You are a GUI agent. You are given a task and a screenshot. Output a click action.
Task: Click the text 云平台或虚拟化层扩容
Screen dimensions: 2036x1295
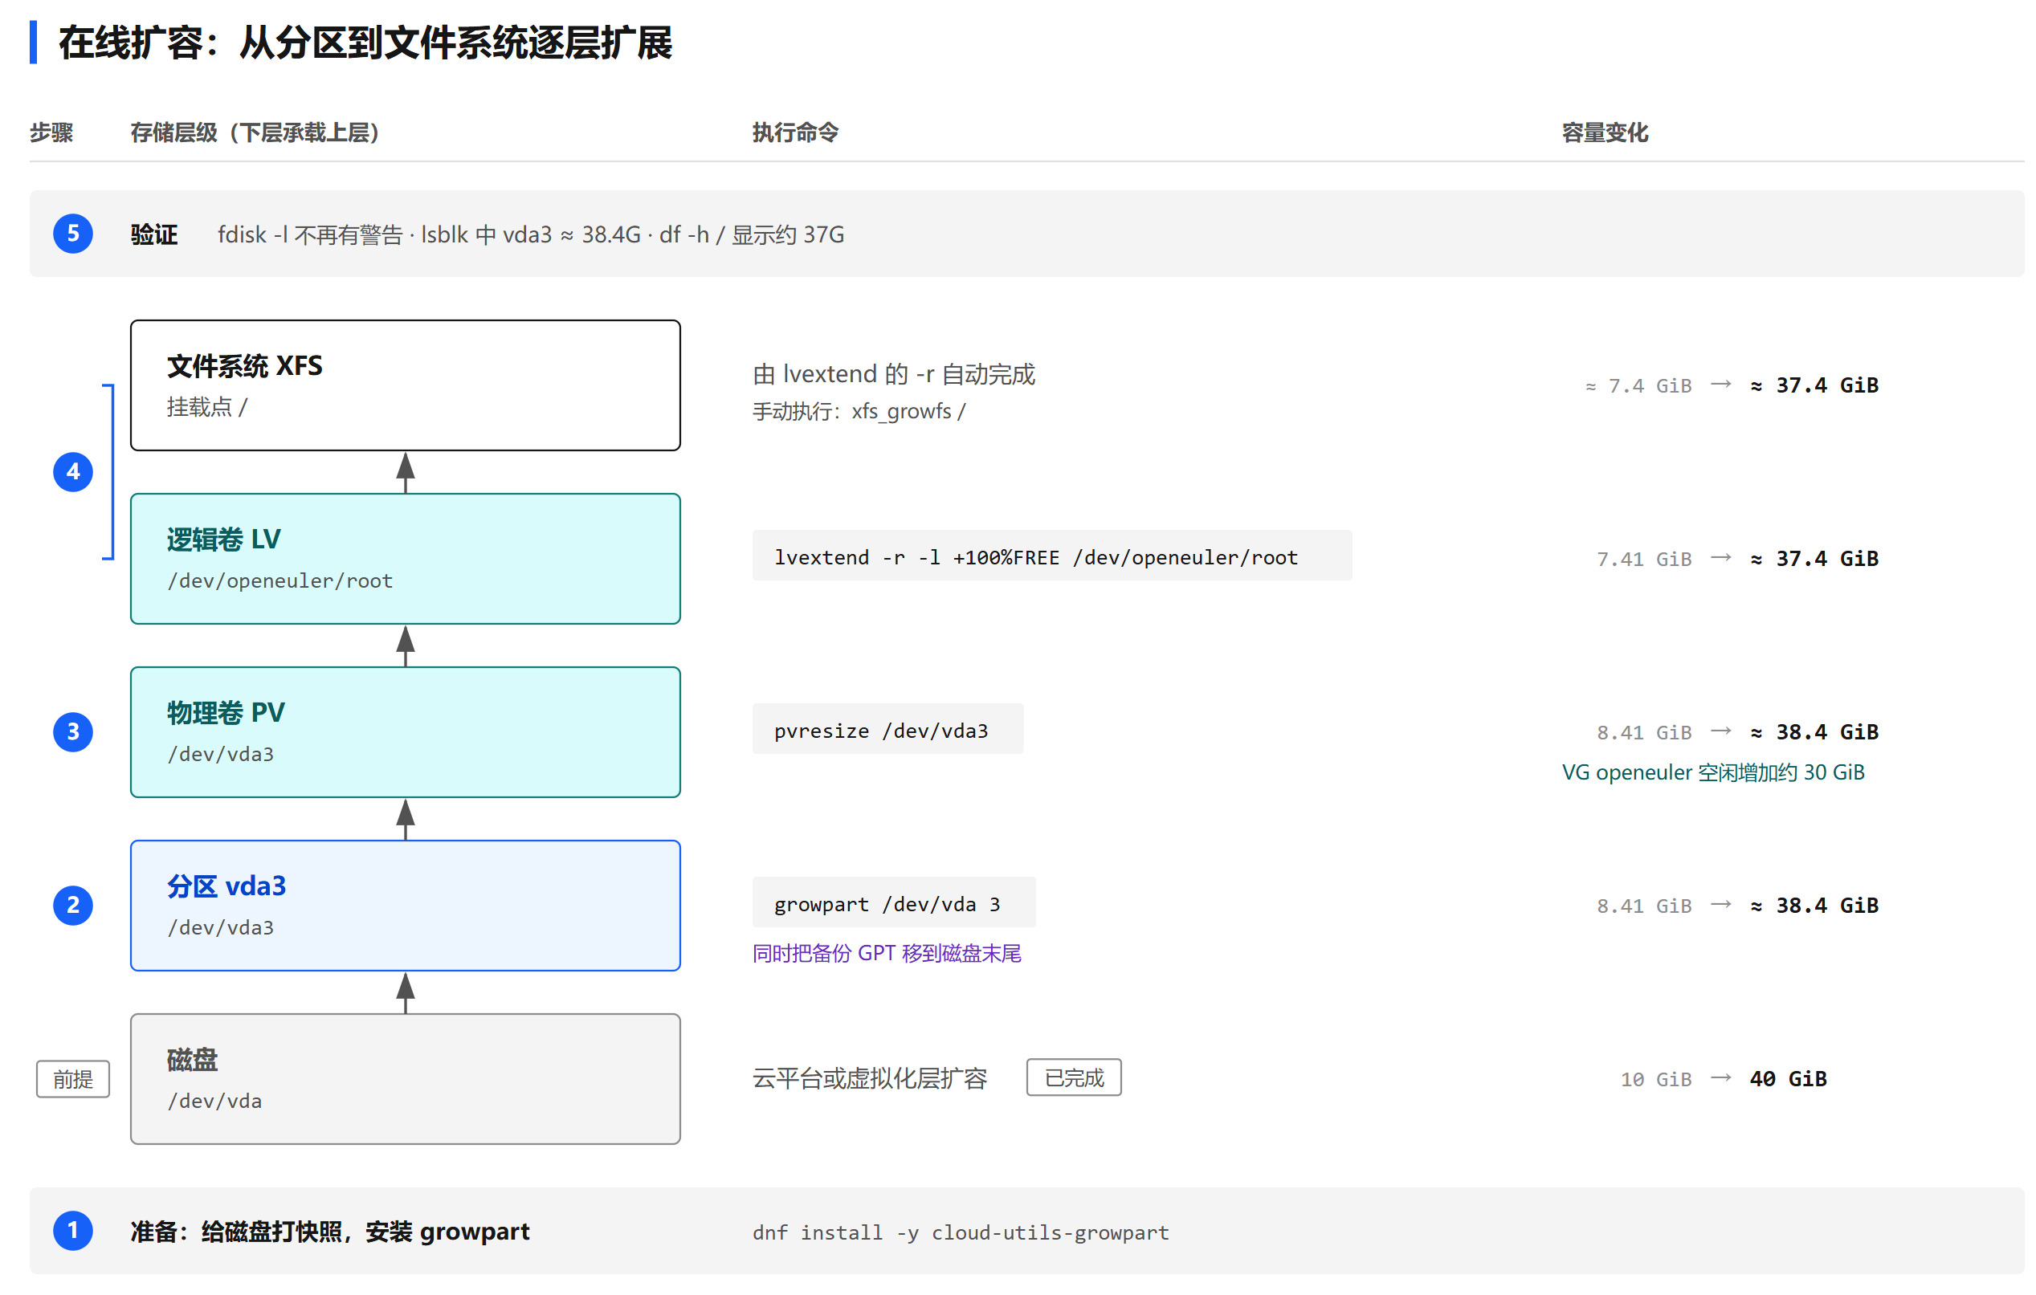coord(870,1078)
